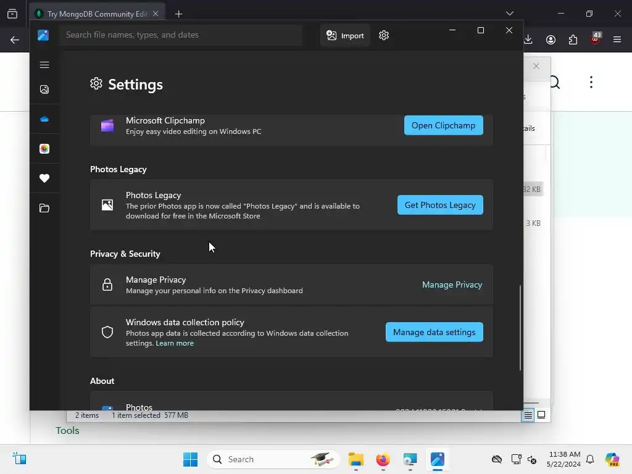632x474 pixels.
Task: Click the webpage search magnifier icon
Action: (556, 83)
